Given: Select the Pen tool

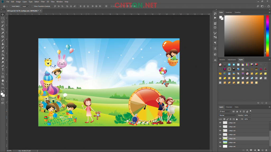Looking at the screenshot, I should 3,66.
